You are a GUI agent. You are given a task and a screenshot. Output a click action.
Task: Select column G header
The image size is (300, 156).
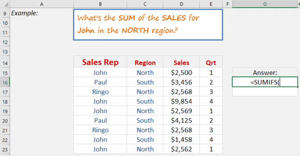pyautogui.click(x=265, y=4)
